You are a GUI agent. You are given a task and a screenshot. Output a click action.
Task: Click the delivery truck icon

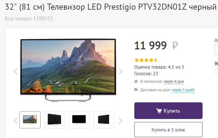pyautogui.click(x=136, y=90)
